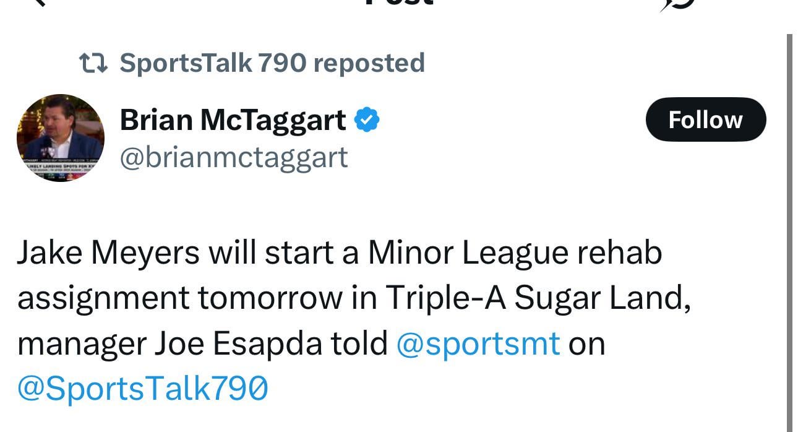This screenshot has height=432, width=798.
Task: Follow Brian McTaggart
Action: tap(705, 119)
